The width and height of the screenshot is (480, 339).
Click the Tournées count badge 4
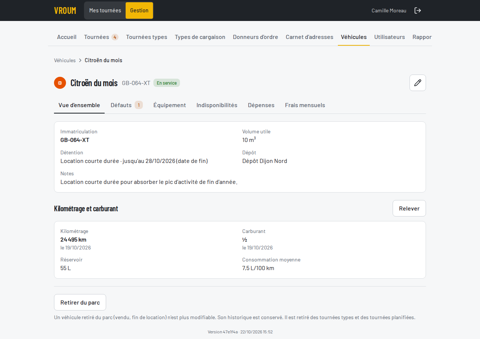(x=115, y=37)
